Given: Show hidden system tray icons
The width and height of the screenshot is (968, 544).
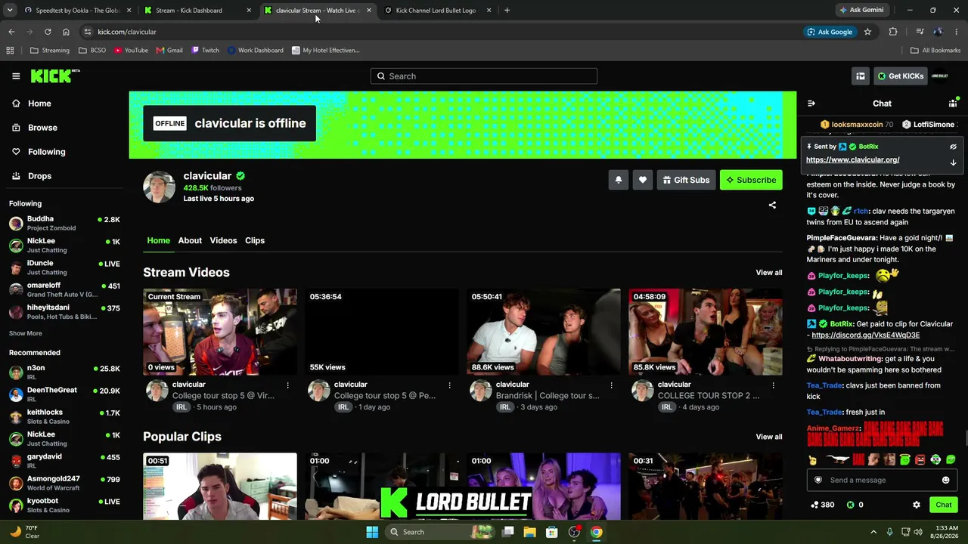Looking at the screenshot, I should [x=873, y=532].
